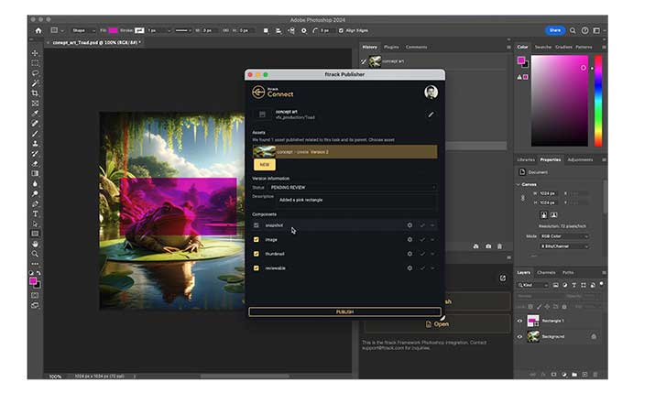This screenshot has width=655, height=393.
Task: Select the Frame tool
Action: (35, 104)
